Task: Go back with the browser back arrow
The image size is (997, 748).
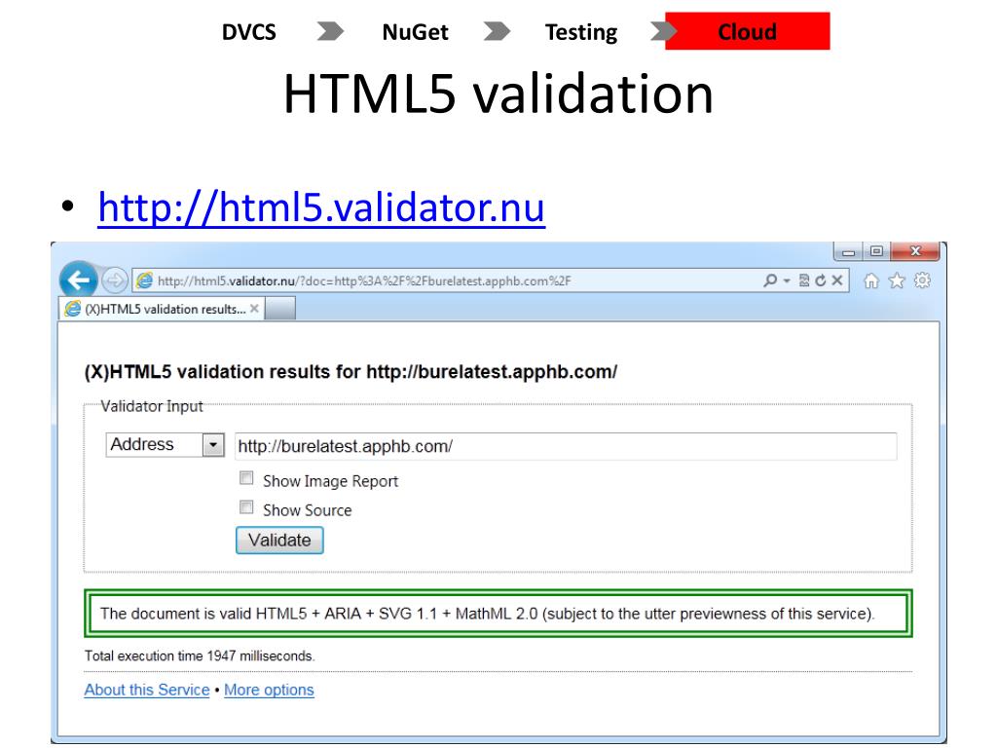Action: click(78, 280)
